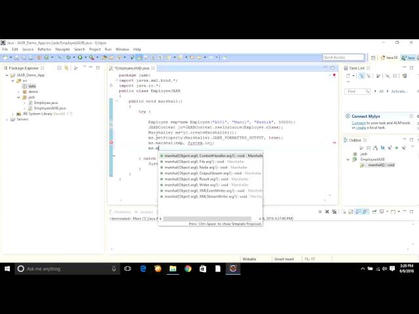Expand the demo package

pyautogui.click(x=18, y=92)
